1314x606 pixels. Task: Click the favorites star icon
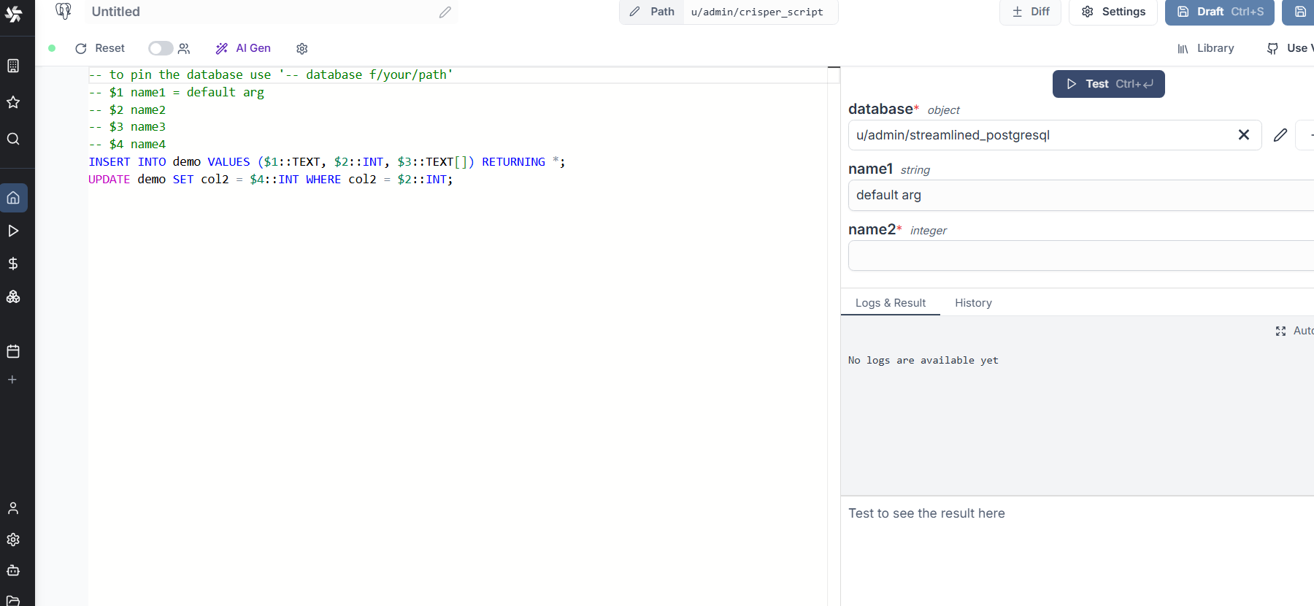point(13,102)
